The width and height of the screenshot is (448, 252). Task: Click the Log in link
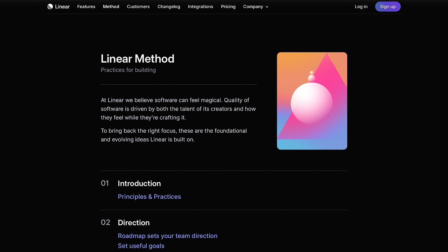(x=361, y=7)
